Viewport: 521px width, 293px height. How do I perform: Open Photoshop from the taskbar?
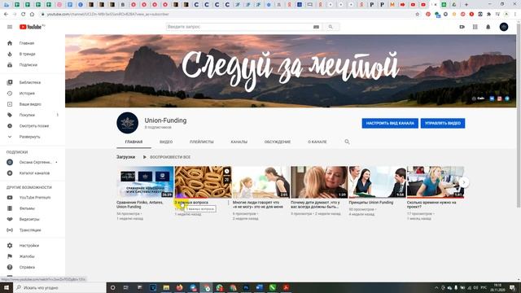(x=246, y=287)
